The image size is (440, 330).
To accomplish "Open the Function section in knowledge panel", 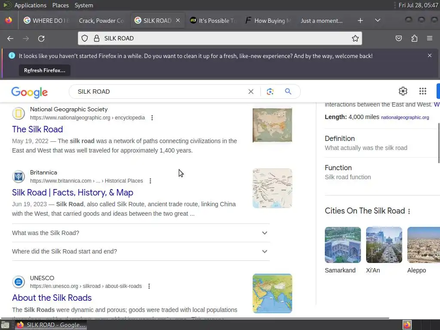I will coord(382,172).
